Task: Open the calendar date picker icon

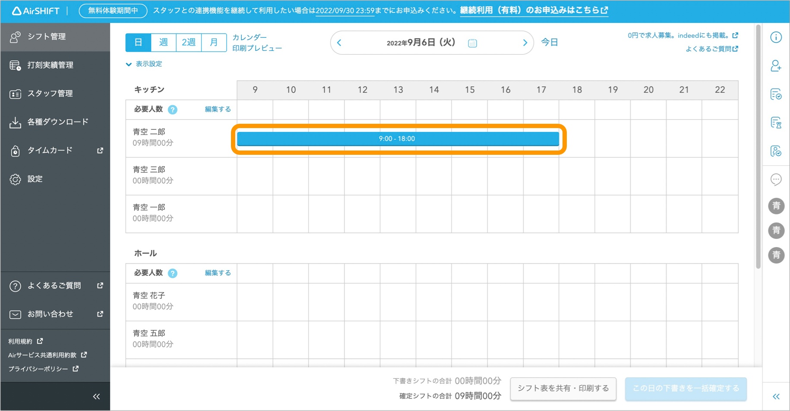Action: click(472, 43)
